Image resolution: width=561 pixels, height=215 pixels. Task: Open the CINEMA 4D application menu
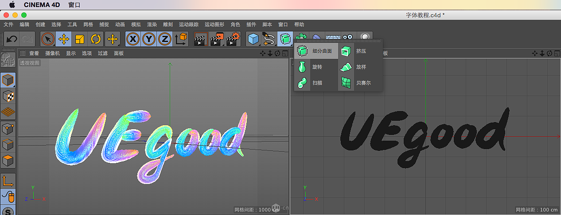pos(43,4)
